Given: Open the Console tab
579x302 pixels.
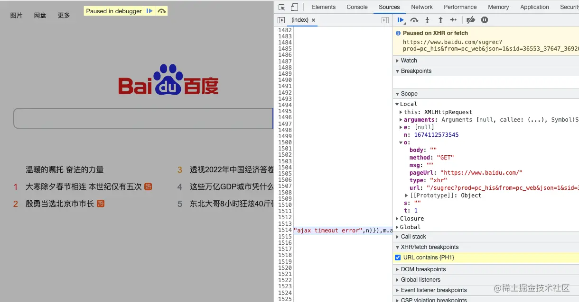Looking at the screenshot, I should pyautogui.click(x=357, y=7).
